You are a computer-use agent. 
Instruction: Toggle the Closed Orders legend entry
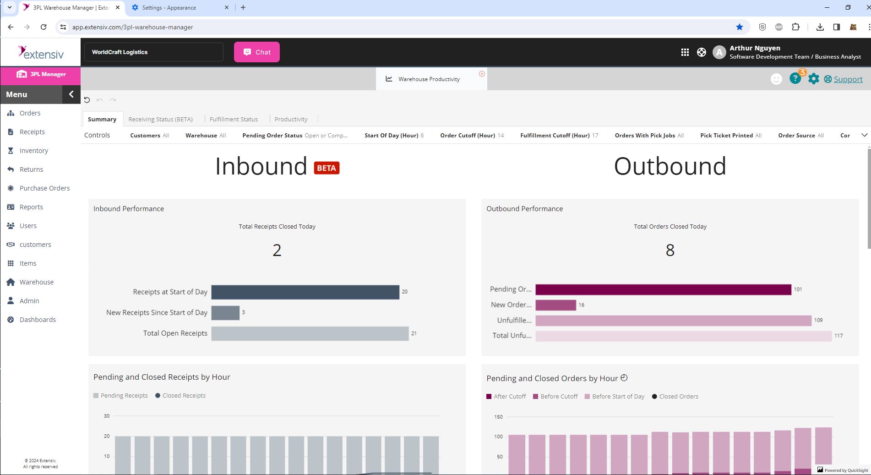(x=675, y=396)
